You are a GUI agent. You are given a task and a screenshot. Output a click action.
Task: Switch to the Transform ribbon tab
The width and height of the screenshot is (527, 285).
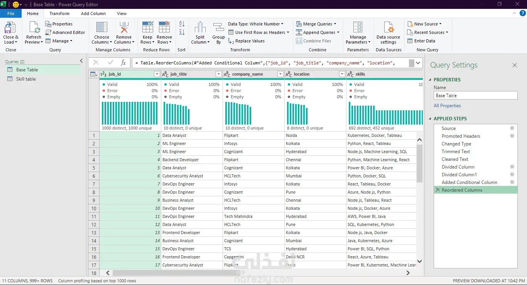point(59,13)
